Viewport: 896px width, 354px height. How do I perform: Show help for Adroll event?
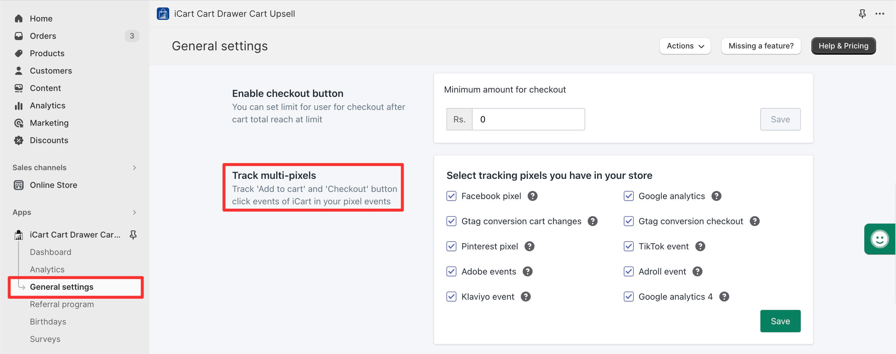tap(698, 271)
